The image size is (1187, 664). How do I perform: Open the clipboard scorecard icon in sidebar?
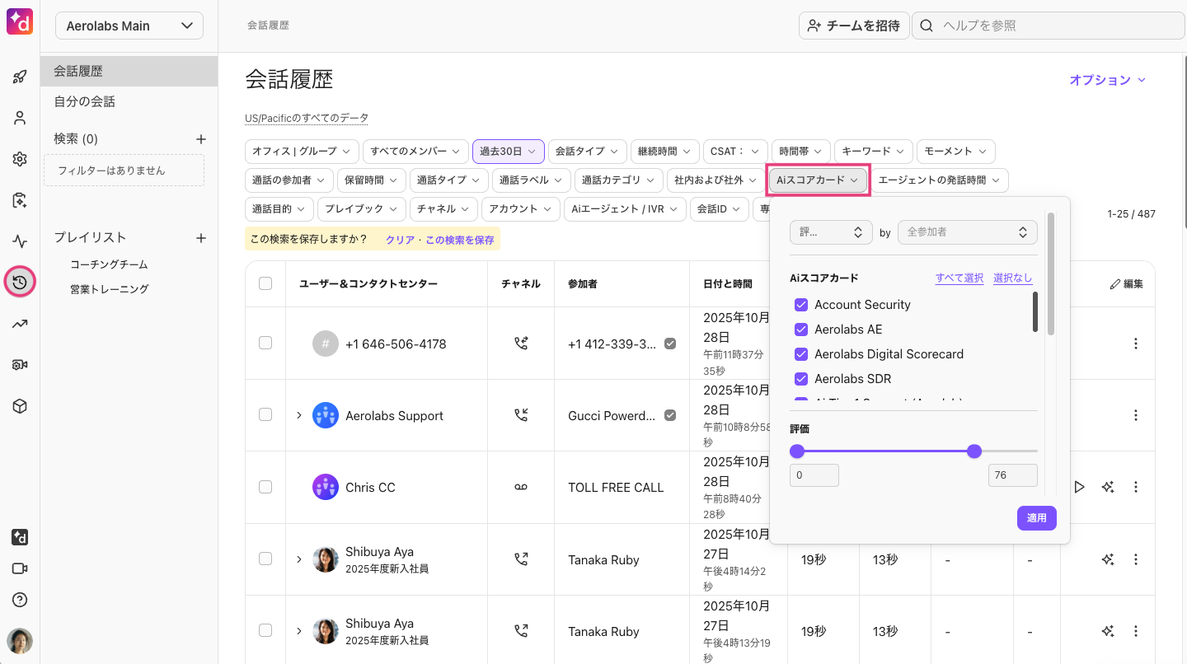[x=20, y=200]
